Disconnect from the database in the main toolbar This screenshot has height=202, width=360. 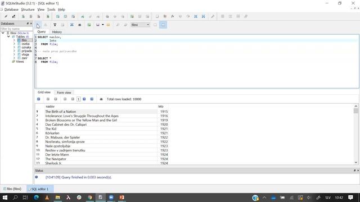(x=13, y=16)
